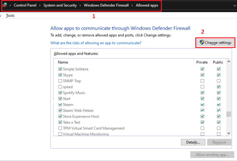
Task: Open address bar history dropdown arrow
Action: pyautogui.click(x=235, y=6)
